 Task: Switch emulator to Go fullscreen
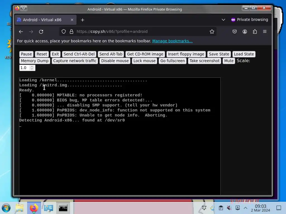pos(173,61)
